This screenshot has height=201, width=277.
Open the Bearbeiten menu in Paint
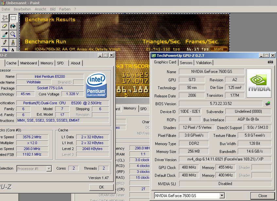(x=22, y=9)
